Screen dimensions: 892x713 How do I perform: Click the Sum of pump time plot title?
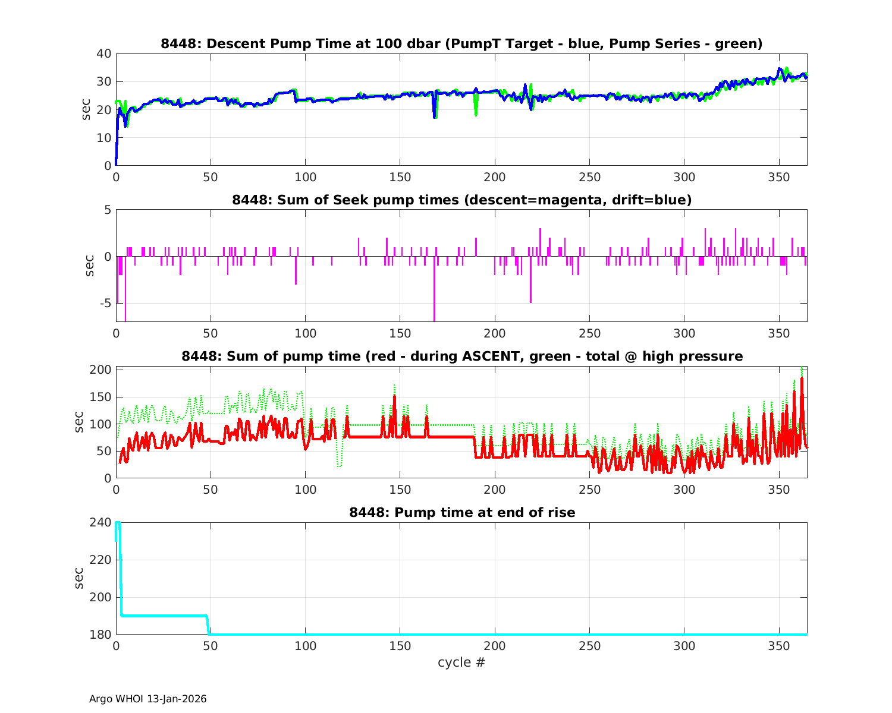pyautogui.click(x=461, y=356)
